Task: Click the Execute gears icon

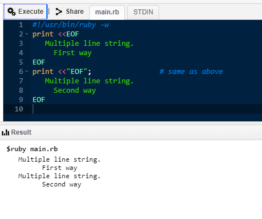Action: (x=12, y=12)
